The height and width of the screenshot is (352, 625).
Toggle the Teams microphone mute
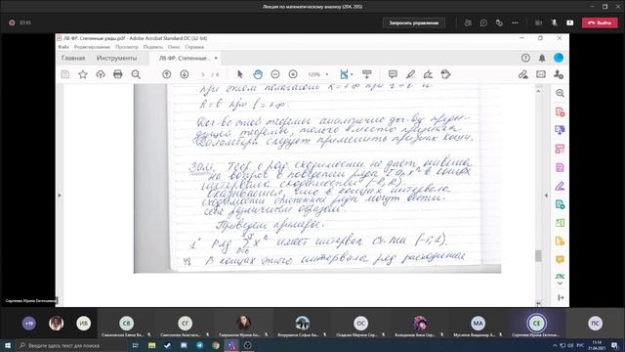click(554, 22)
